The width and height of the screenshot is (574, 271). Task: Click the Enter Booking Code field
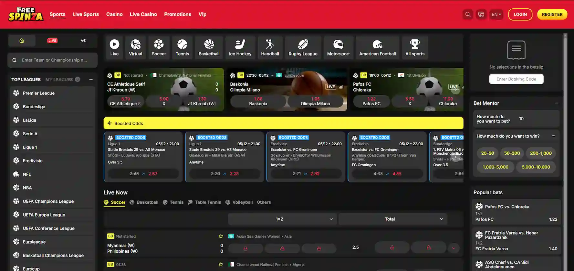(516, 79)
